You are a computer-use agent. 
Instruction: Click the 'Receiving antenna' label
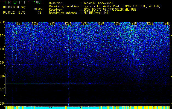click(x=63, y=13)
